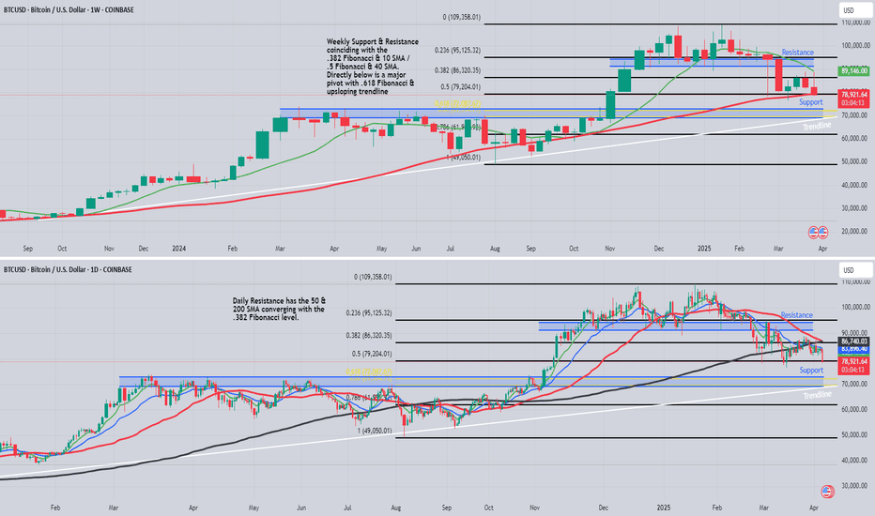Screen dimensions: 875x516
Task: Click the BTCUSD 1W COINBASE chart title
Action: [69, 10]
